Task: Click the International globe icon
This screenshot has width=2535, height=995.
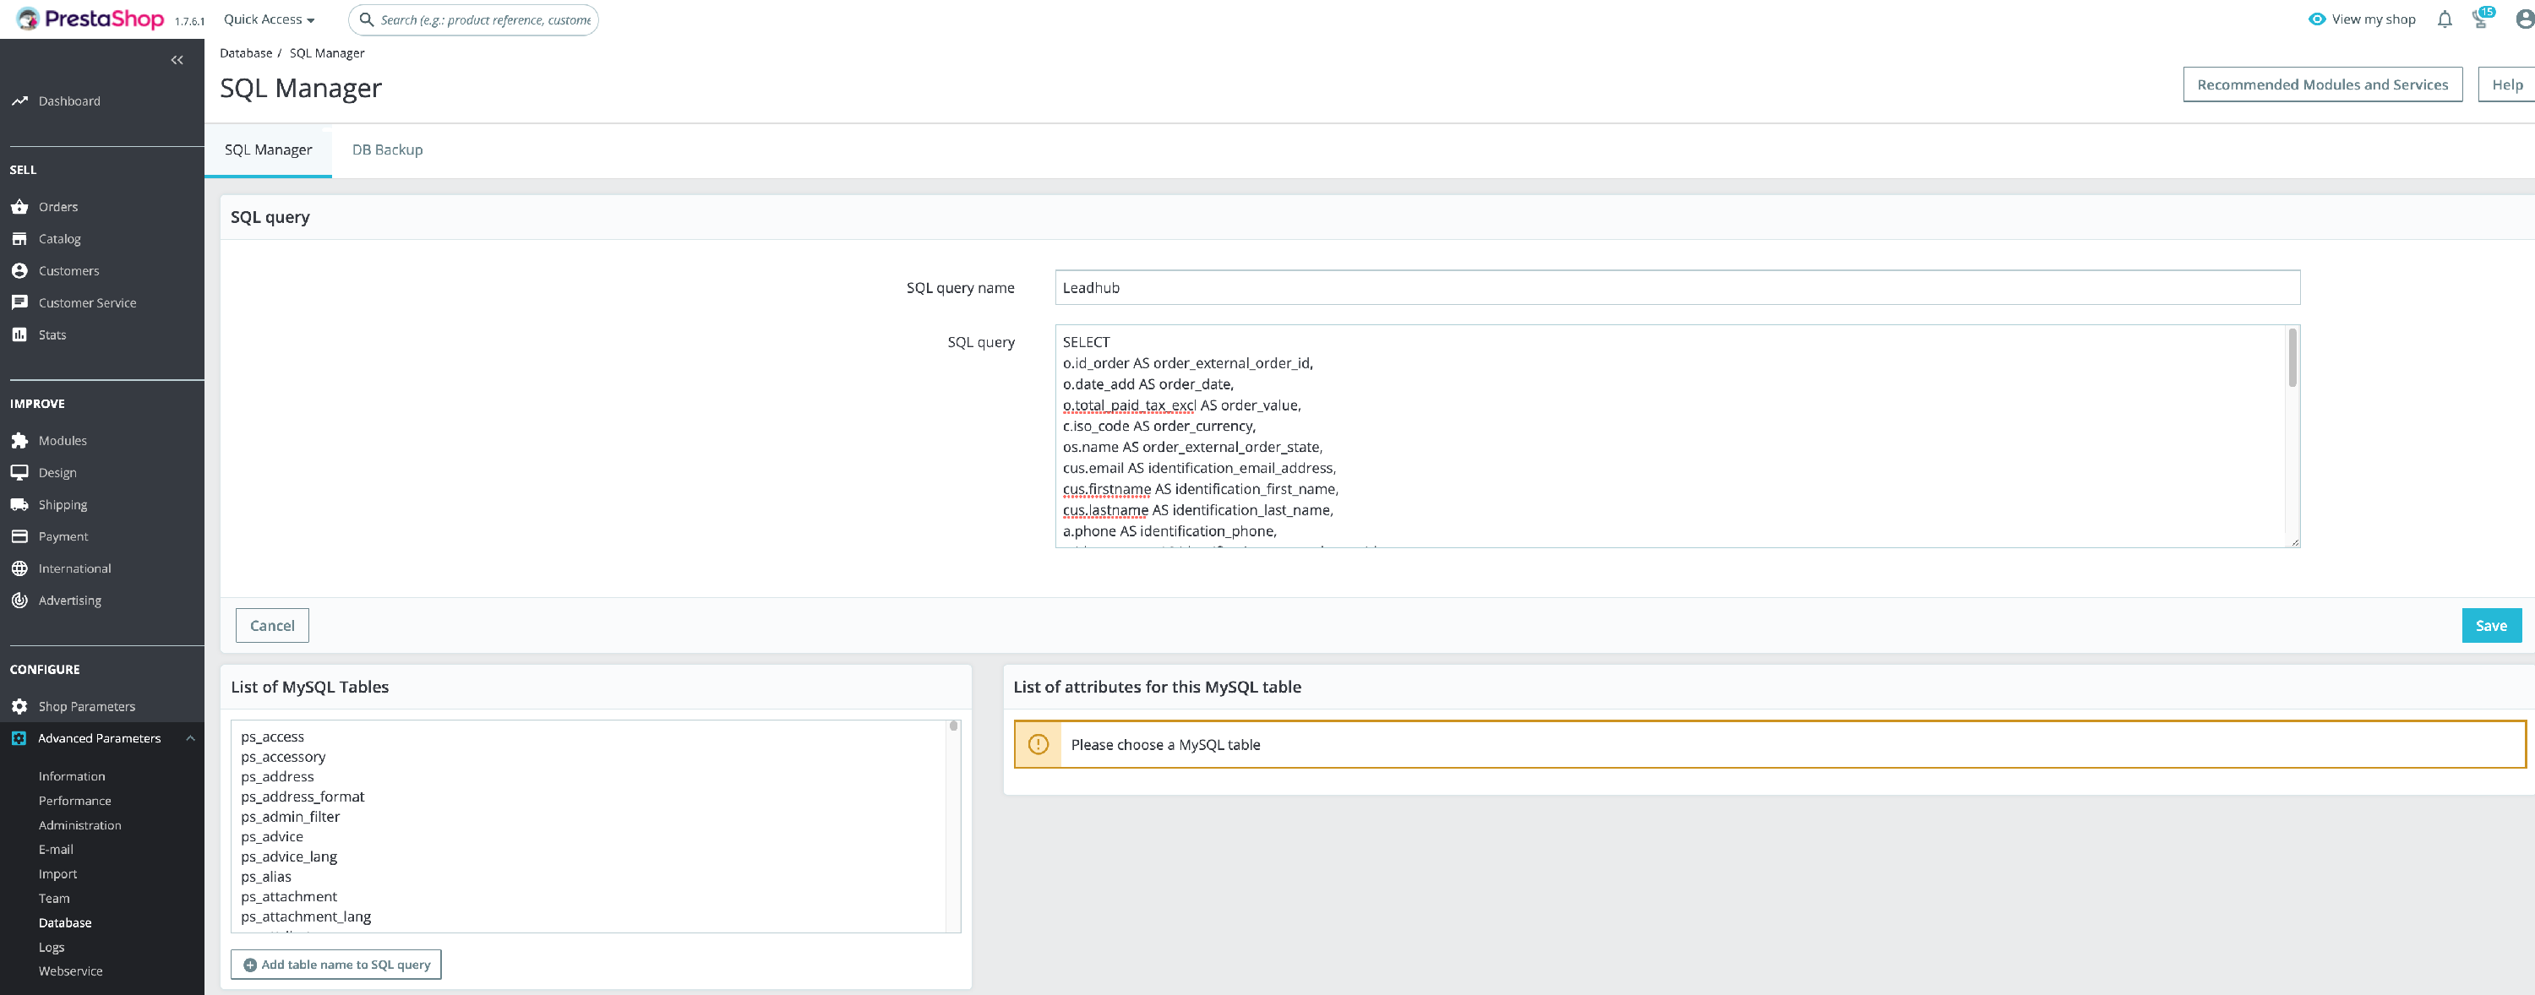Action: coord(19,568)
